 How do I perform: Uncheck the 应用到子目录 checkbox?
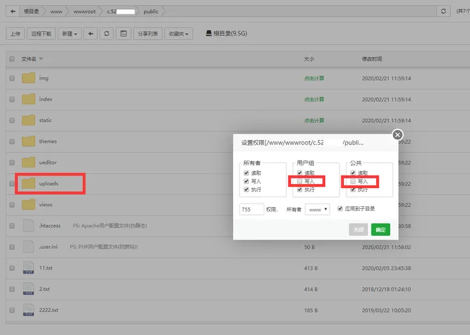339,209
